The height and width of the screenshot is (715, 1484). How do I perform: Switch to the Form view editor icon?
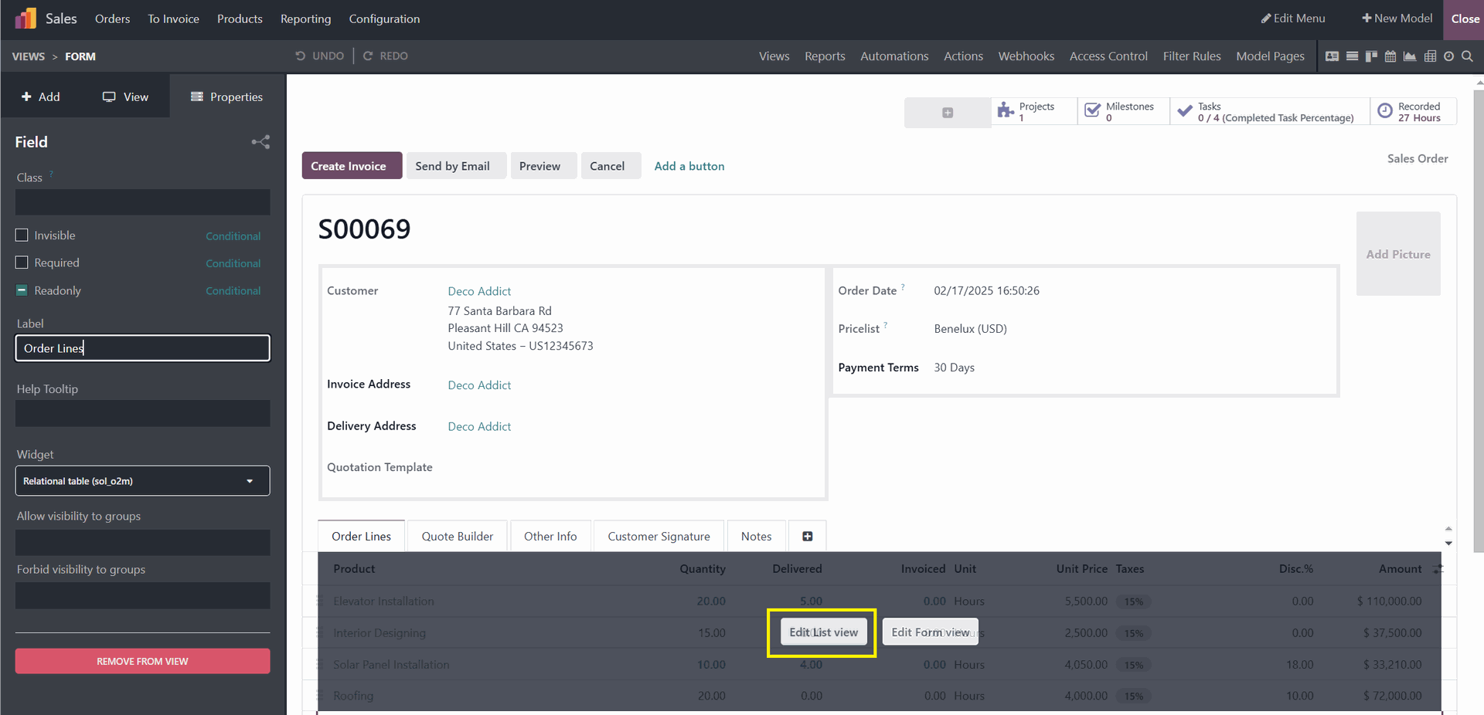(1332, 56)
